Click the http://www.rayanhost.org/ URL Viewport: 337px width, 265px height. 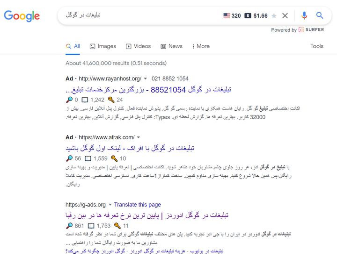point(110,79)
